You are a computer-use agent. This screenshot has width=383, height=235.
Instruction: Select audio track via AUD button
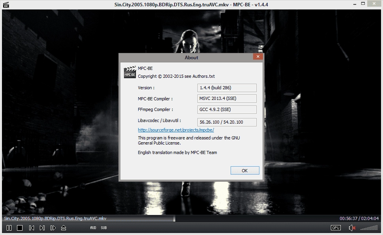(x=93, y=227)
